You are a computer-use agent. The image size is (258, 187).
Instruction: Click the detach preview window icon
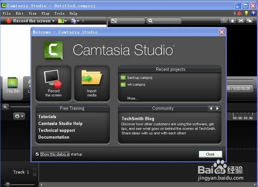(250, 21)
